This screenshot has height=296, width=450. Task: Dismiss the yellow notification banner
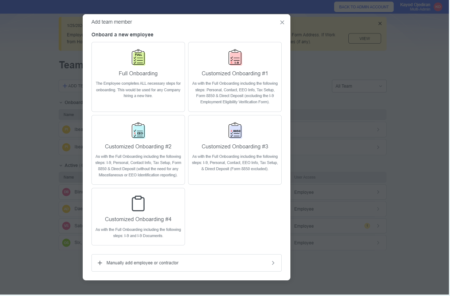click(380, 24)
